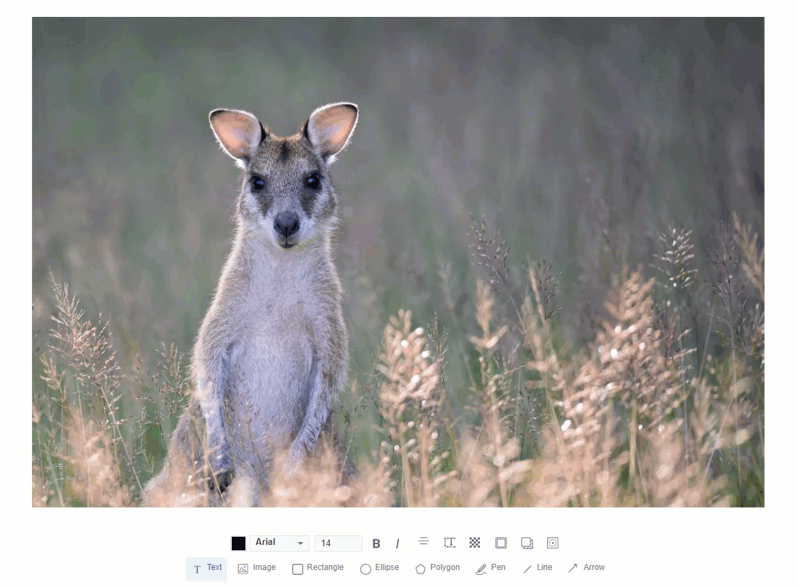Select the Rectangle shape tool
The width and height of the screenshot is (798, 587).
318,568
